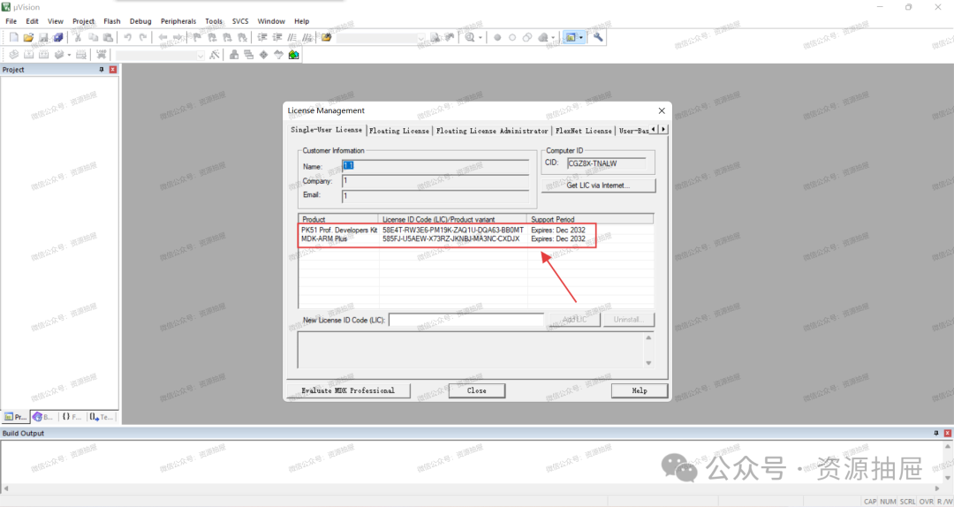This screenshot has height=507, width=954.
Task: Click Get LIC via Internet button
Action: click(598, 185)
